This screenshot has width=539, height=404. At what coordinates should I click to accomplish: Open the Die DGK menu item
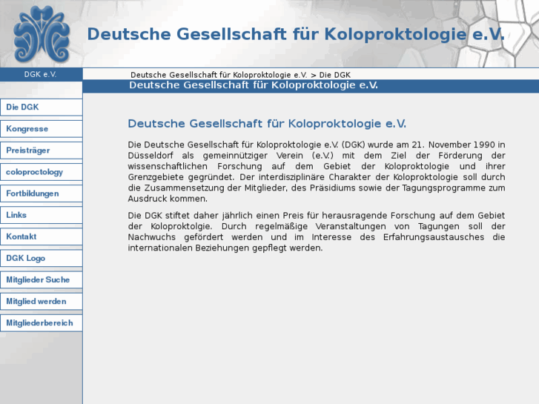tap(42, 107)
